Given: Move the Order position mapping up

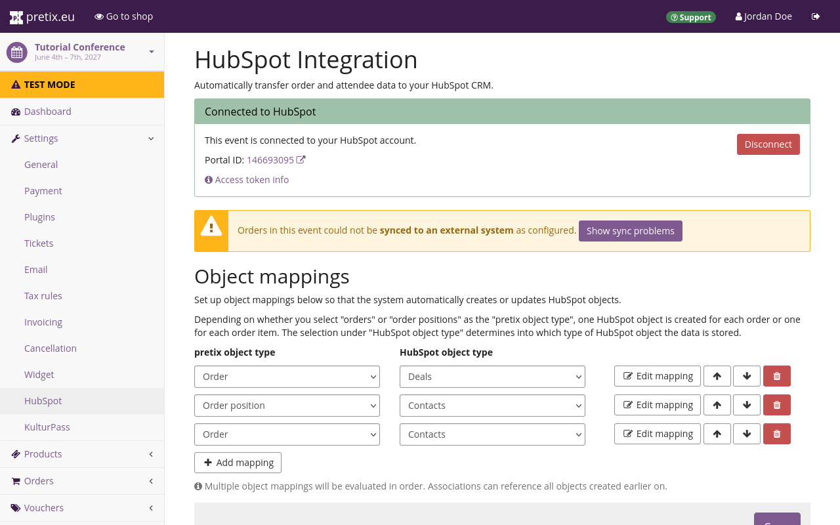Looking at the screenshot, I should pos(717,405).
